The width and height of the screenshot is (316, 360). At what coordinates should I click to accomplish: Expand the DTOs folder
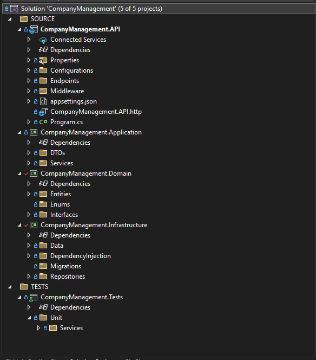(x=29, y=153)
